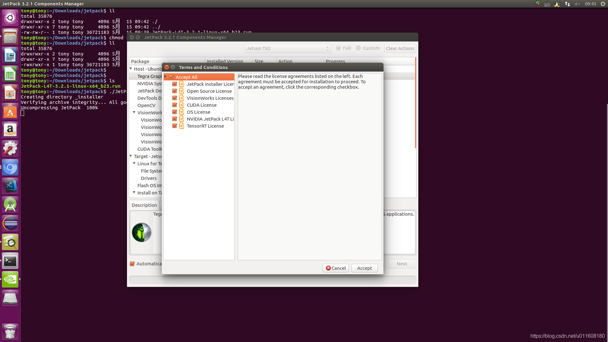This screenshot has width=608, height=342.
Task: Open TensorRT License document icon
Action: click(x=182, y=126)
